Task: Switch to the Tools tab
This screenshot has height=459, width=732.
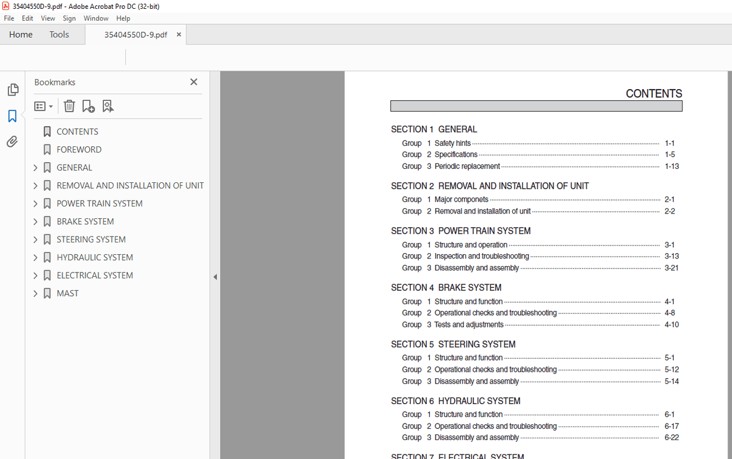Action: coord(59,34)
